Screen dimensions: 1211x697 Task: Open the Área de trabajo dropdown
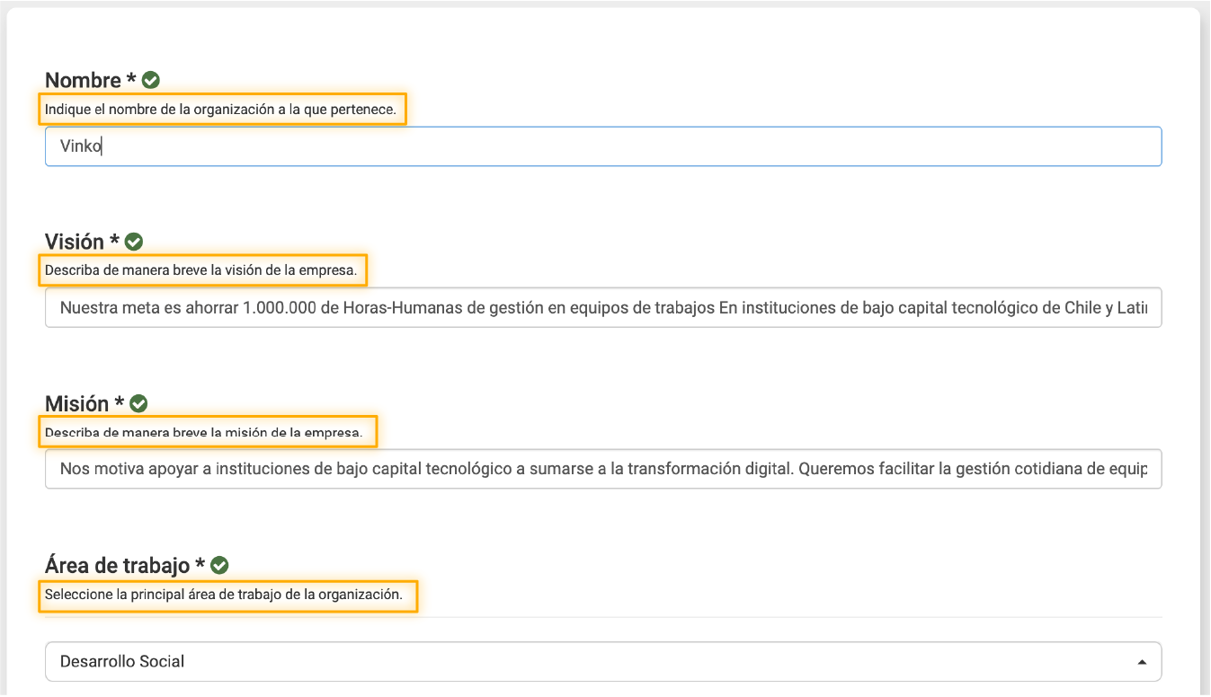pos(603,661)
